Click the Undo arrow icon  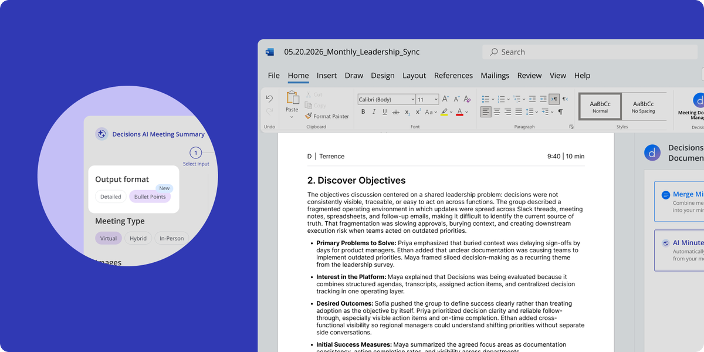(269, 99)
